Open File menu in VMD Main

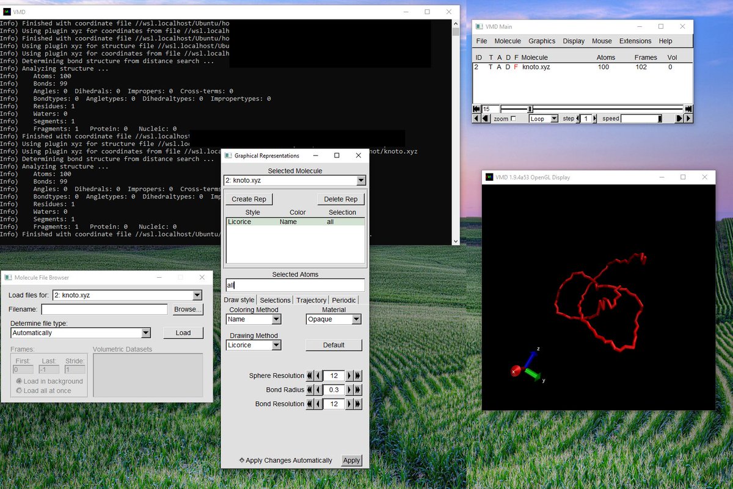pos(481,41)
